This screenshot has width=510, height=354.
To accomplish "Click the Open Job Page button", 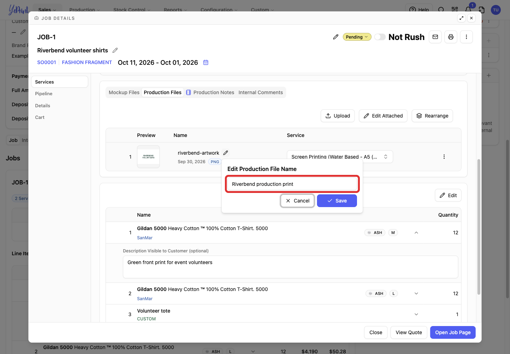I will (453, 332).
